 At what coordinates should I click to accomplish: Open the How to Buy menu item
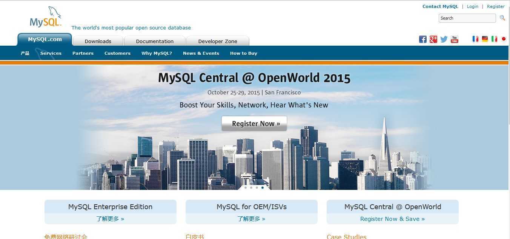coord(244,53)
